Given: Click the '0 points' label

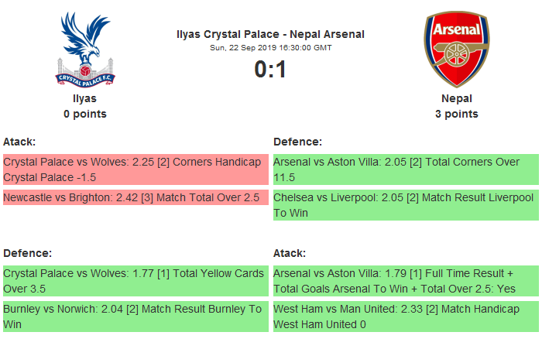Looking at the screenshot, I should pos(85,114).
